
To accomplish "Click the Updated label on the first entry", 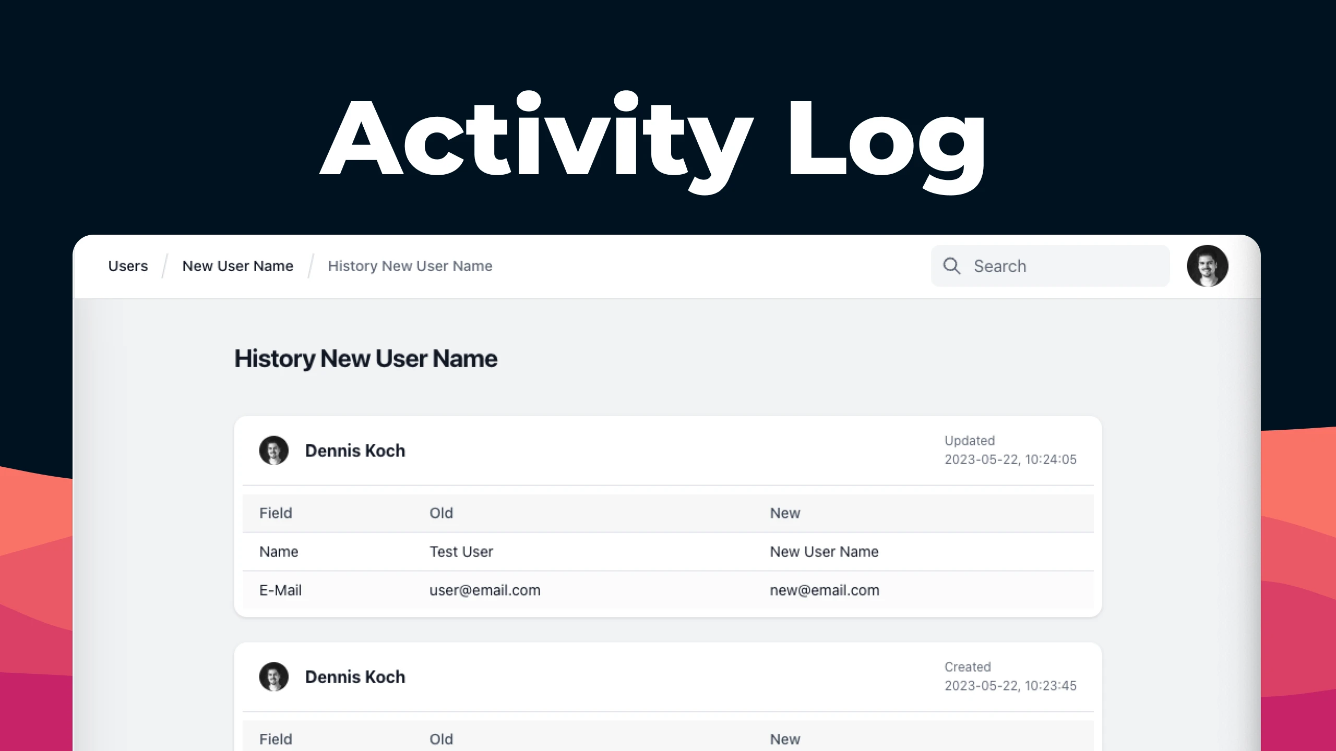I will 969,441.
